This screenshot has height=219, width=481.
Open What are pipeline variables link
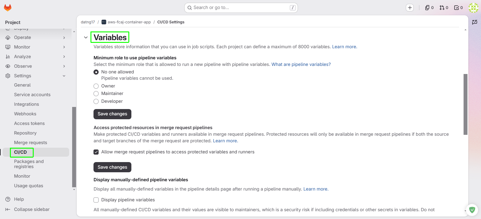pyautogui.click(x=301, y=64)
